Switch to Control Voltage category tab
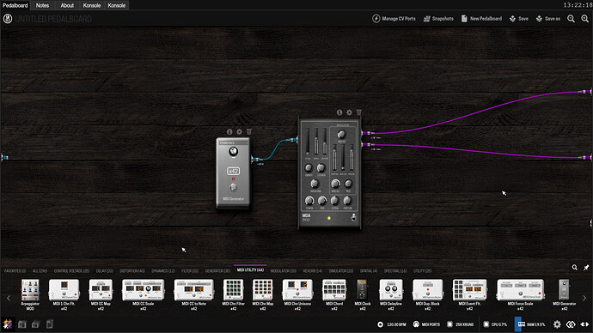The width and height of the screenshot is (593, 333). point(71,270)
